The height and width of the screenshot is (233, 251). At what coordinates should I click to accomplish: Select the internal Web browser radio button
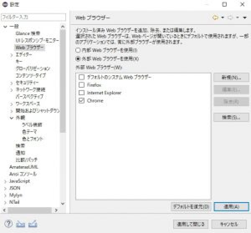coord(77,50)
